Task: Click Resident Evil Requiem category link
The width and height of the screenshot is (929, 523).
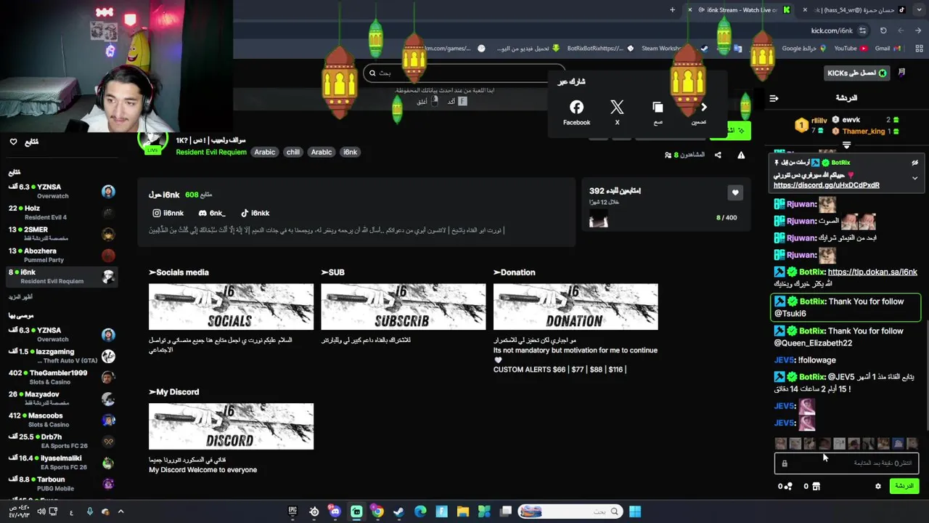Action: point(210,152)
